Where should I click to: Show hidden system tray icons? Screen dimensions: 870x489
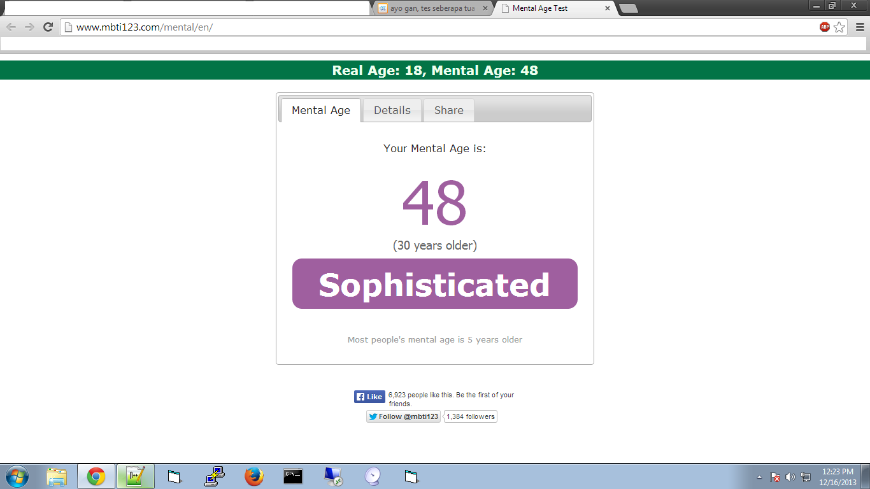[759, 477]
